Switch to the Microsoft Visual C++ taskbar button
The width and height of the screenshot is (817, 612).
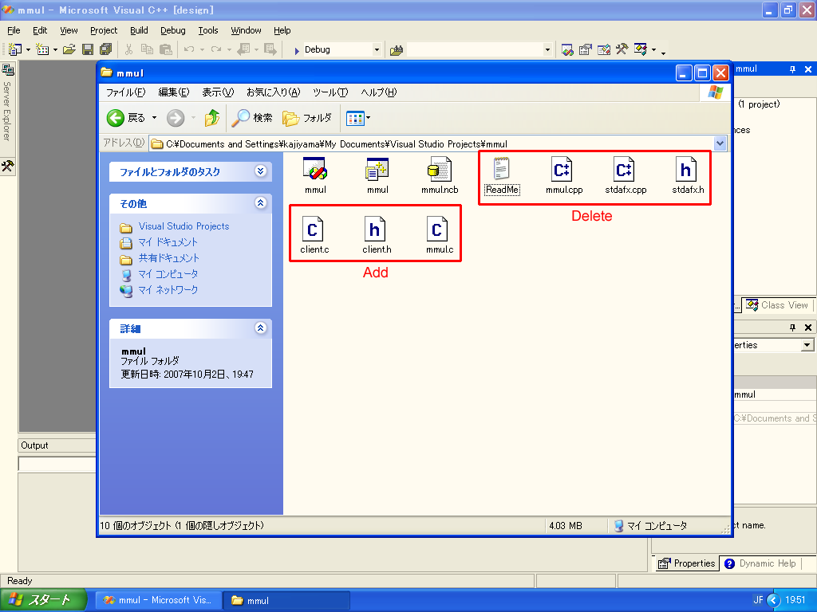[157, 600]
